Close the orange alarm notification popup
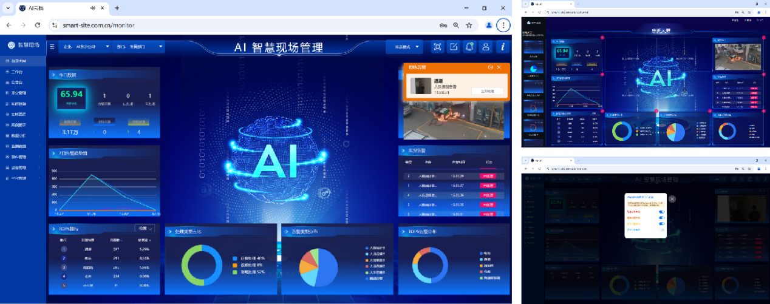 pyautogui.click(x=499, y=67)
